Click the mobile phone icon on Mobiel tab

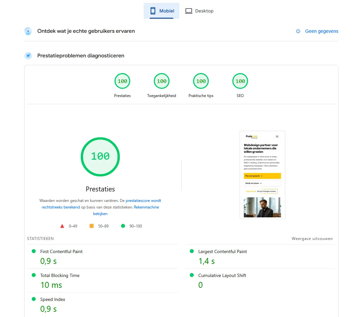point(152,10)
